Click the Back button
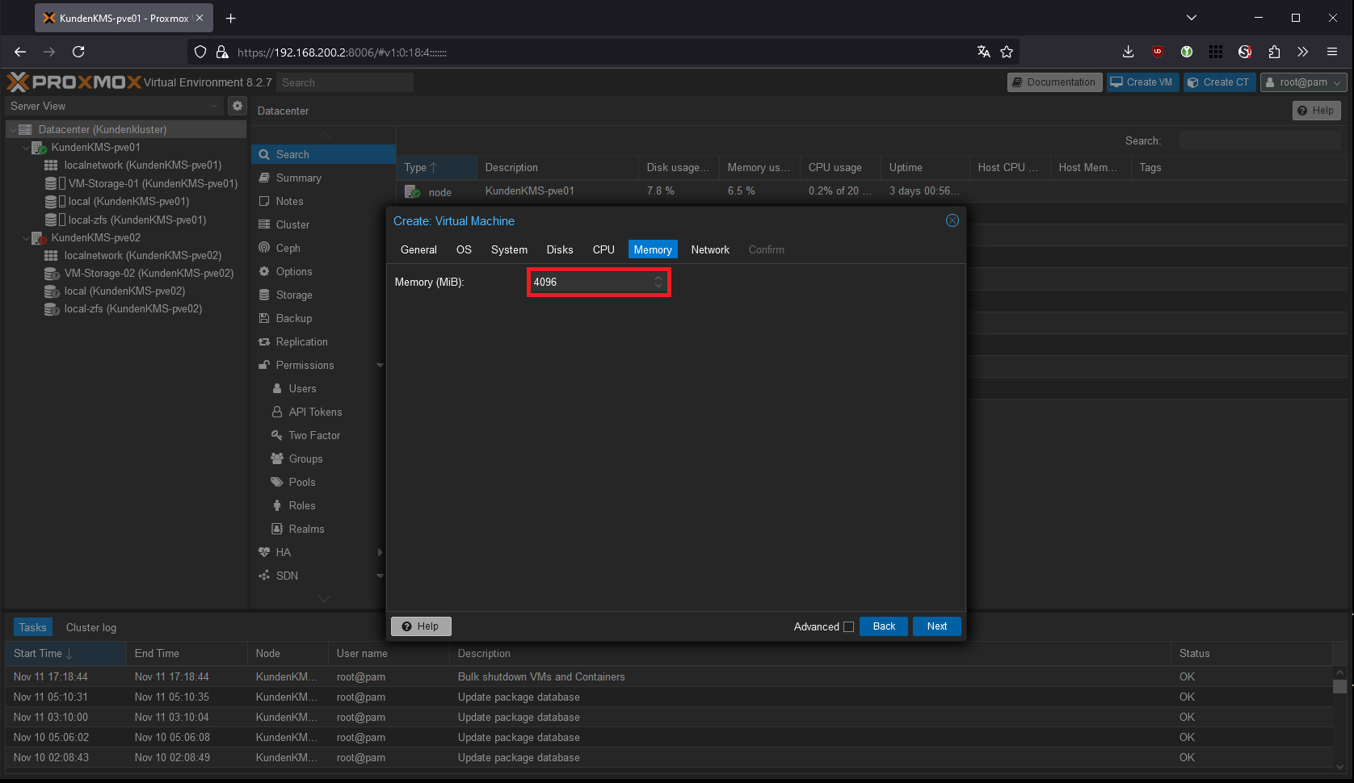Viewport: 1354px width, 783px height. coord(884,626)
